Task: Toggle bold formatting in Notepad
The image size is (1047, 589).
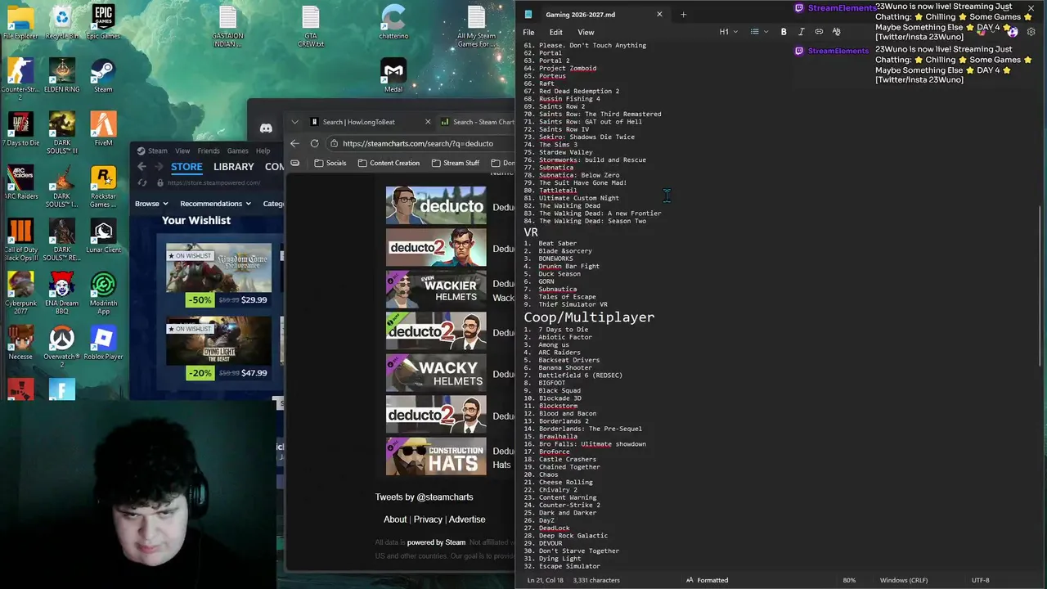Action: click(x=784, y=32)
